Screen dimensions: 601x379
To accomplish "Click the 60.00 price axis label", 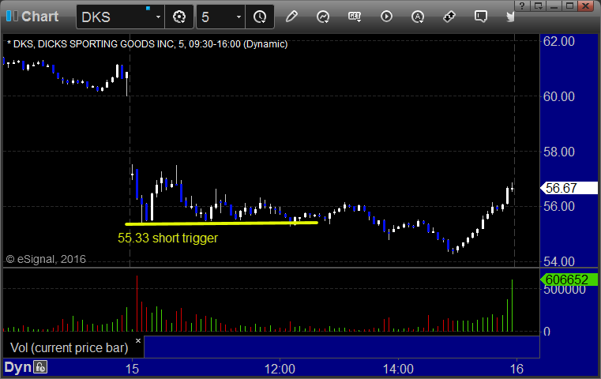I will coord(559,96).
